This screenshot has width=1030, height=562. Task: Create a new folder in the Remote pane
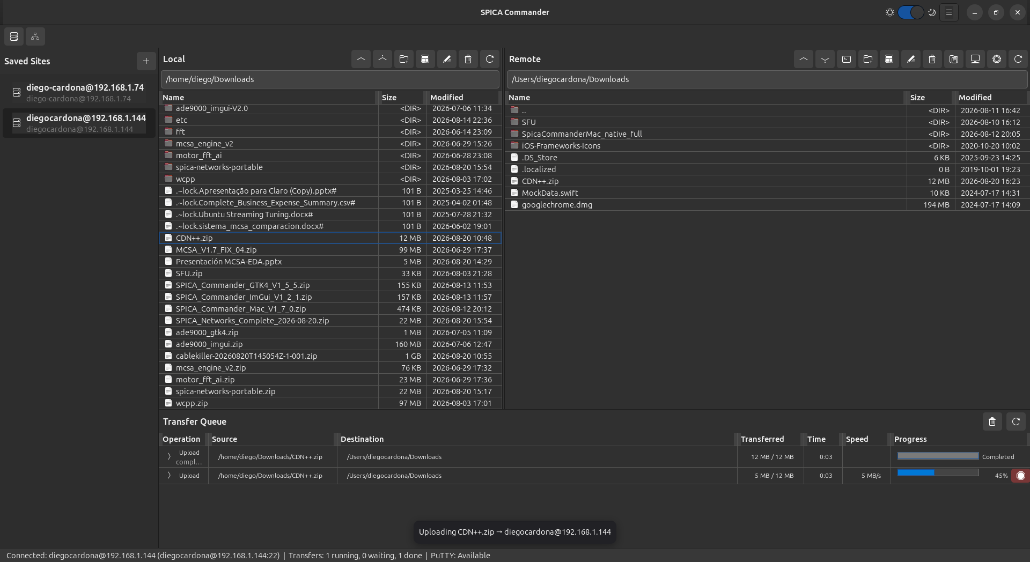868,59
